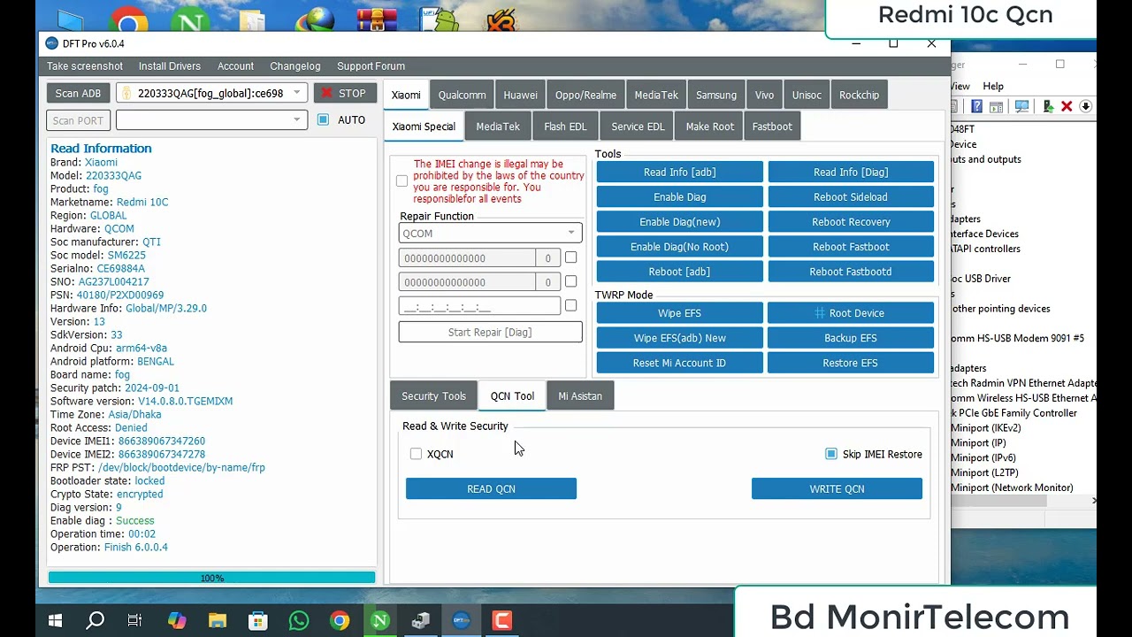Check the XQCN option
Screen dimensions: 1132x637
[416, 454]
